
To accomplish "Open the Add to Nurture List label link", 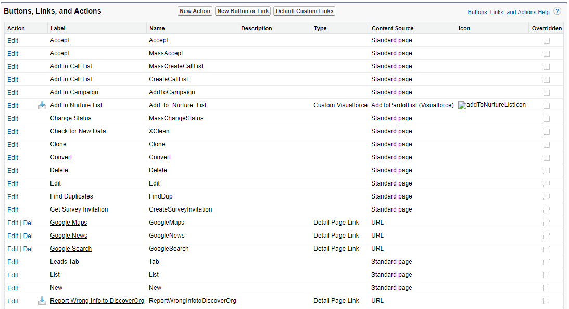I will pyautogui.click(x=76, y=105).
